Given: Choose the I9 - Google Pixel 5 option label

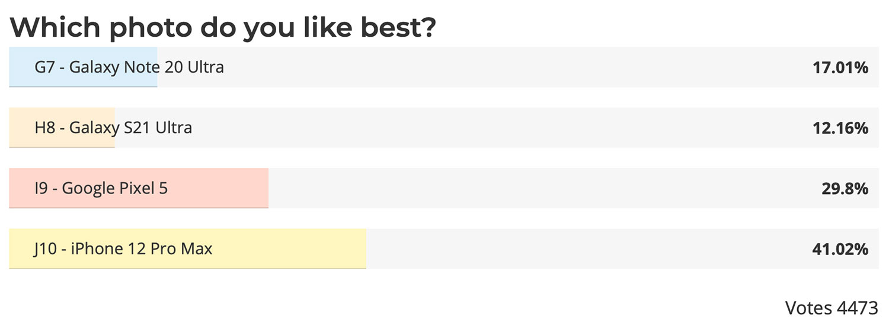Looking at the screenshot, I should coord(101,189).
